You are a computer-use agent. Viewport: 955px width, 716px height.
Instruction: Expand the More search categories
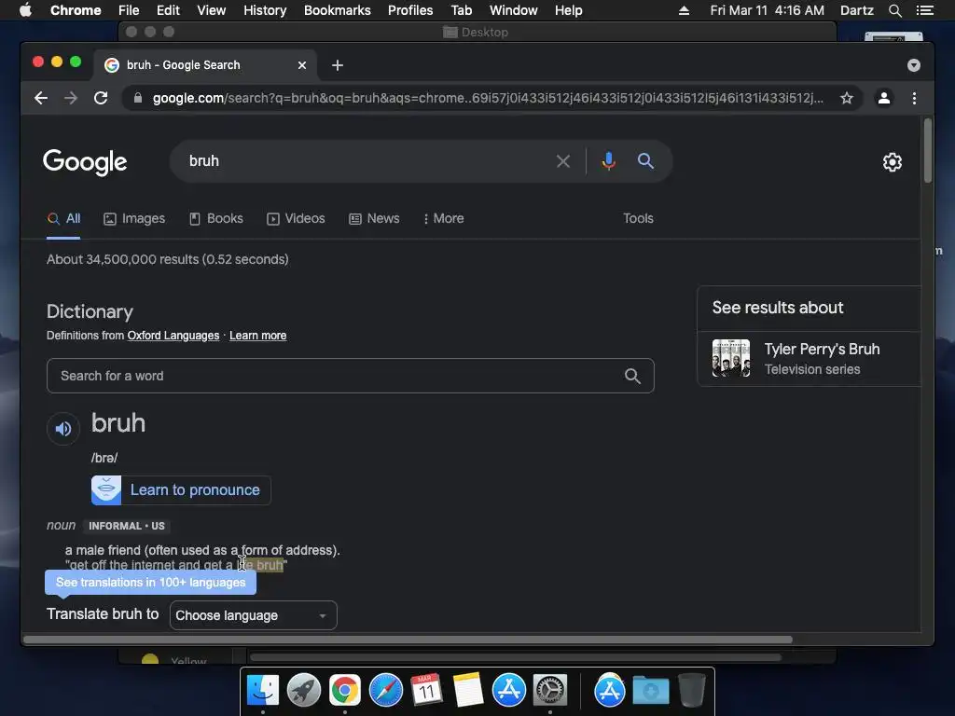click(443, 218)
